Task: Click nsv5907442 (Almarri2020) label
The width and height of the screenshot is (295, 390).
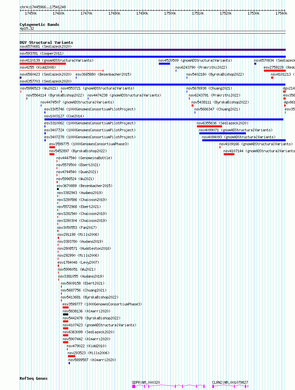Action: coord(87,339)
